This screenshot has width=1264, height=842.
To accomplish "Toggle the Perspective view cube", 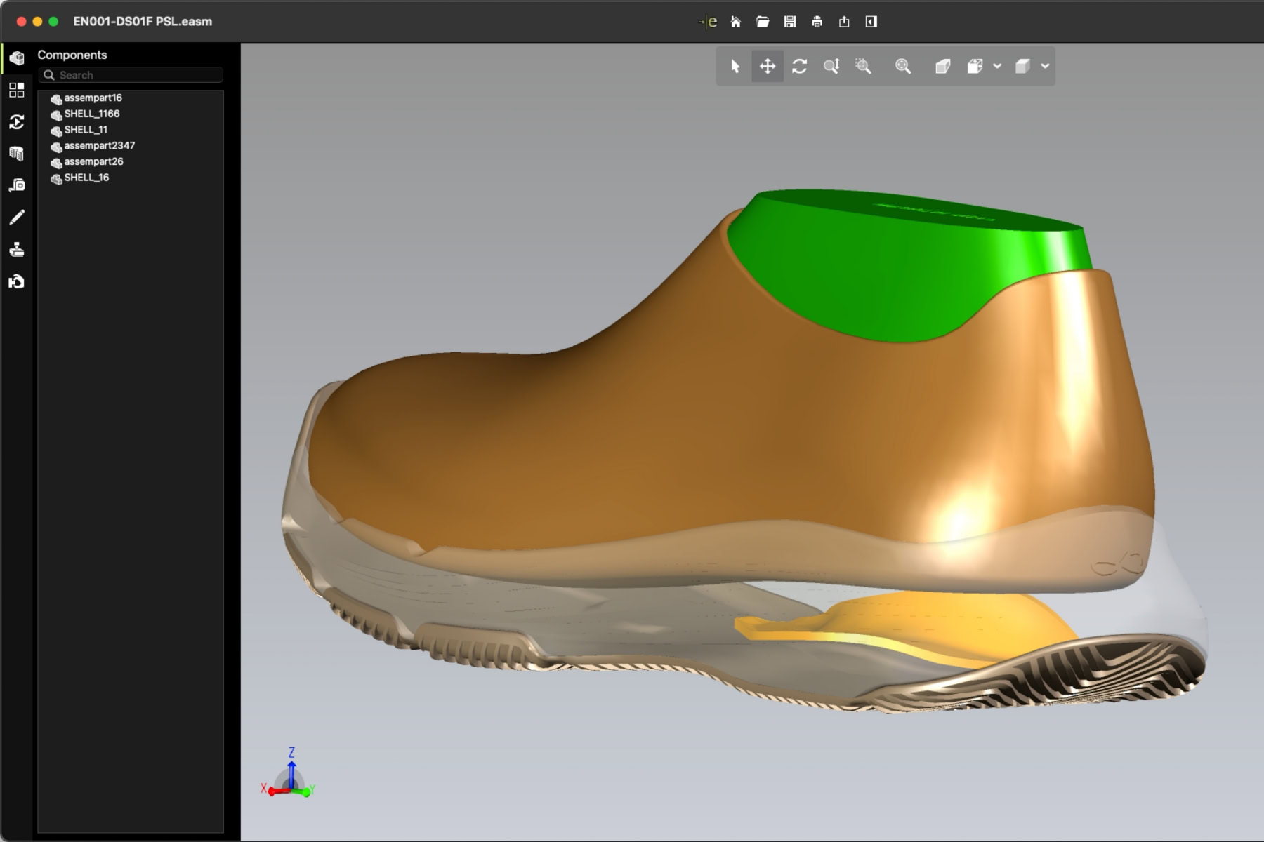I will 942,66.
